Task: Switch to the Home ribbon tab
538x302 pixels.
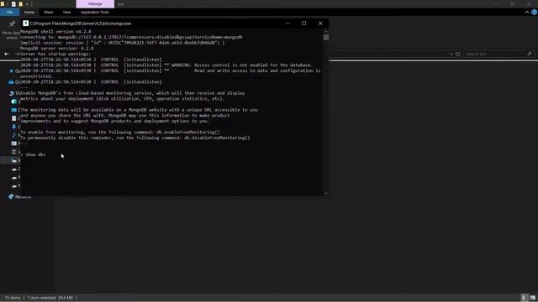Action: point(29,12)
